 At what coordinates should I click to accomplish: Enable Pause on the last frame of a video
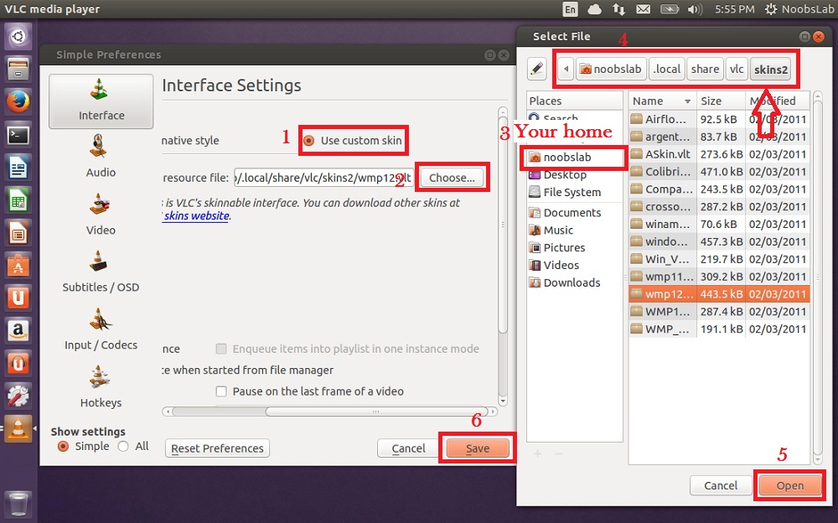coord(220,391)
